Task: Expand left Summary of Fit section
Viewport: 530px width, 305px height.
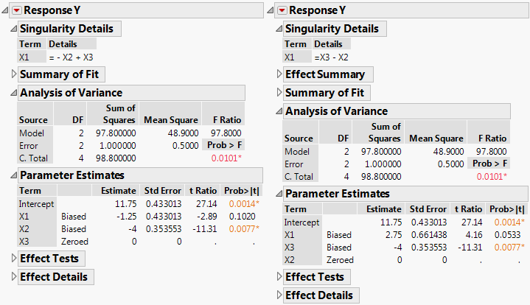Action: tap(14, 74)
